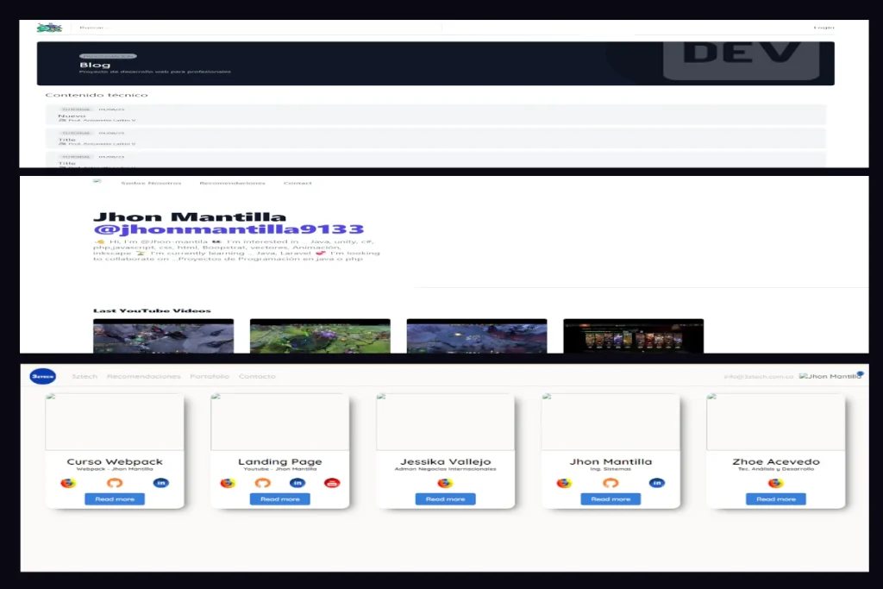Click the LinkedIn icon on the Curso Webpack card
This screenshot has width=883, height=589.
(160, 482)
